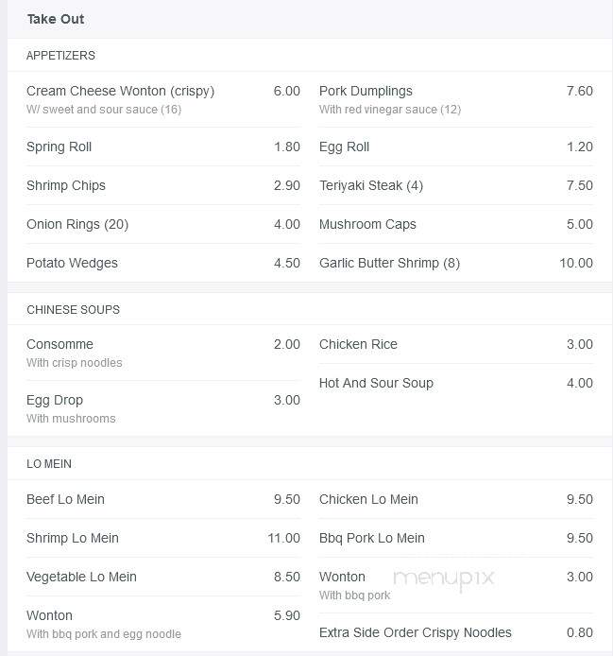Click the 10.00 price of Garlic Butter Shrimp
Image resolution: width=613 pixels, height=656 pixels.
click(x=576, y=263)
